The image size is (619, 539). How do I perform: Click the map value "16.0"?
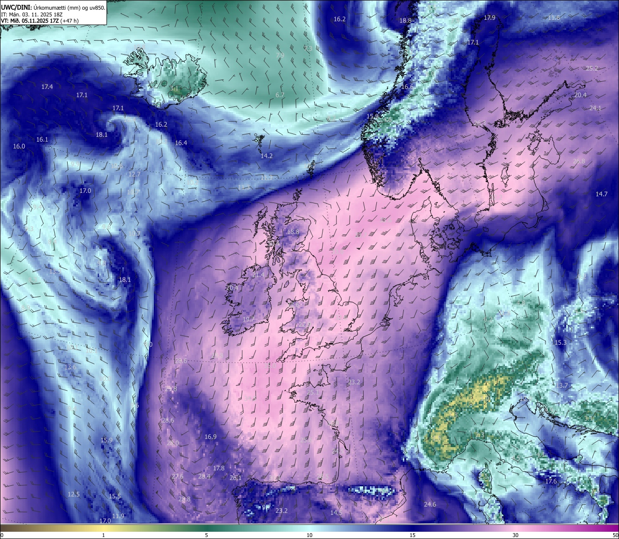(x=19, y=146)
